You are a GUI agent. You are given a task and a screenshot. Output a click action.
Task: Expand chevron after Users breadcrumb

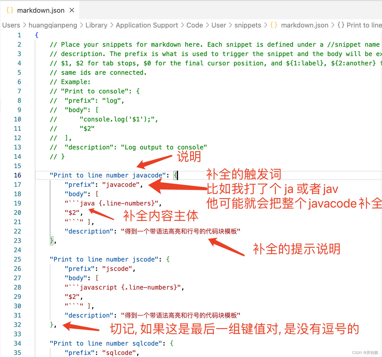click(24, 25)
